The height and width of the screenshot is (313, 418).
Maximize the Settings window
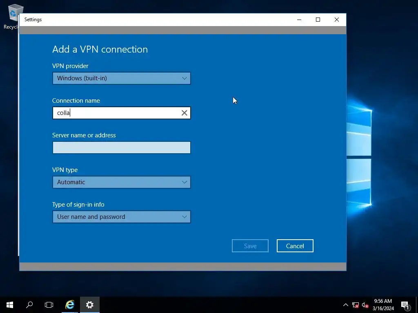coord(318,20)
